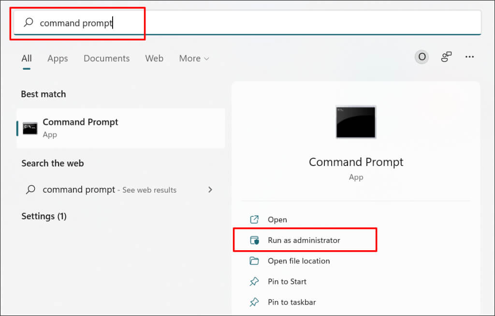This screenshot has width=495, height=316.
Task: Click the 'Command Prompt' title in details pane
Action: tap(356, 162)
